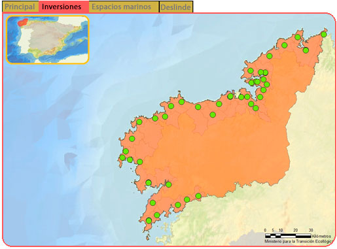The height and width of the screenshot is (249, 337).
Task: Click the green marker beside the white city area
Action: point(230,96)
